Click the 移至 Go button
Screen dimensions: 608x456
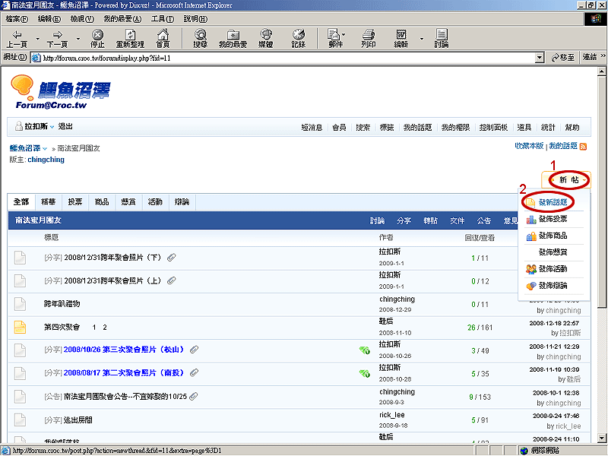pos(563,58)
